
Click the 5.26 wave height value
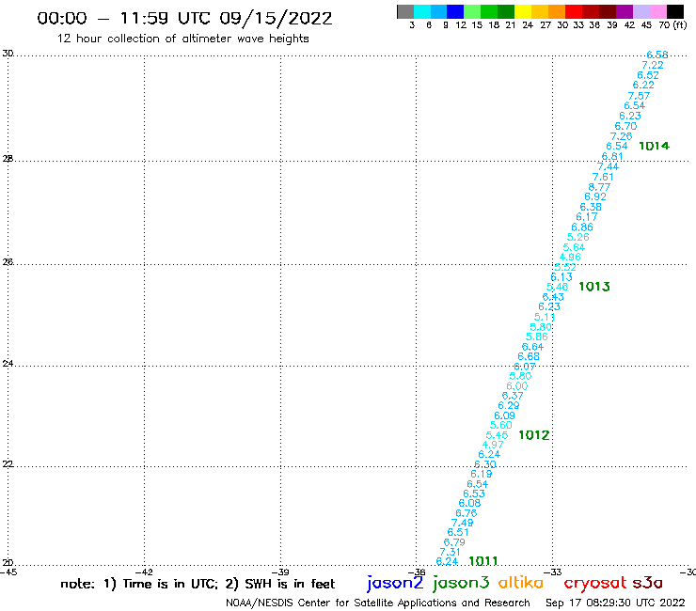(x=577, y=237)
